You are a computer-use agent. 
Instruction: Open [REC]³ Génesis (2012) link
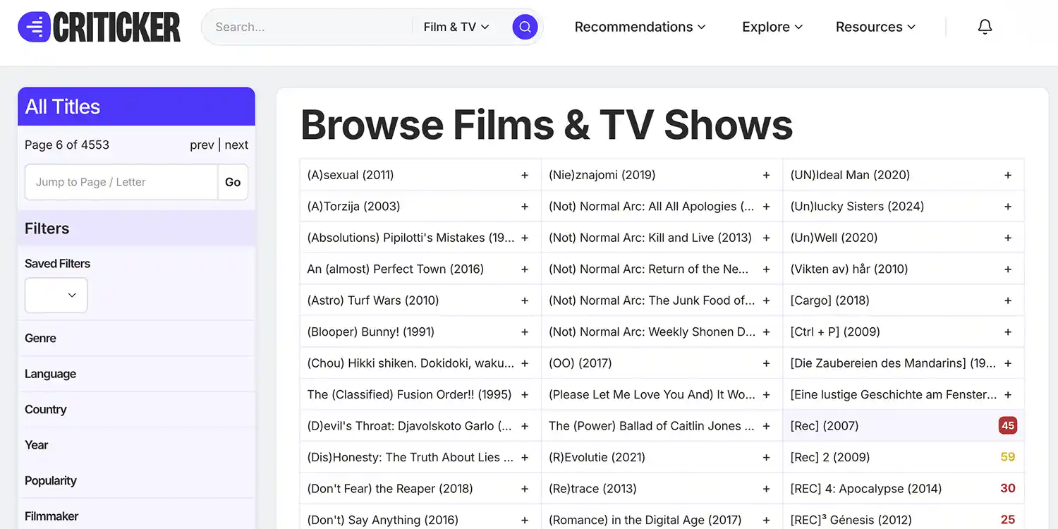coord(851,520)
